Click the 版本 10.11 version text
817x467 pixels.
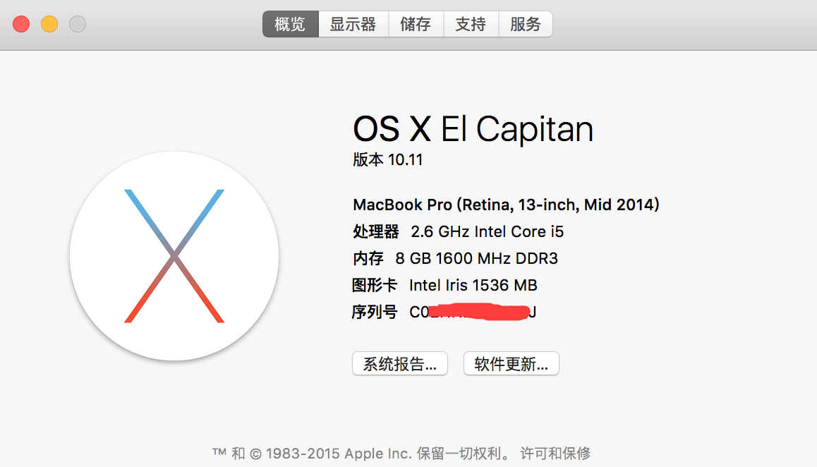(387, 159)
